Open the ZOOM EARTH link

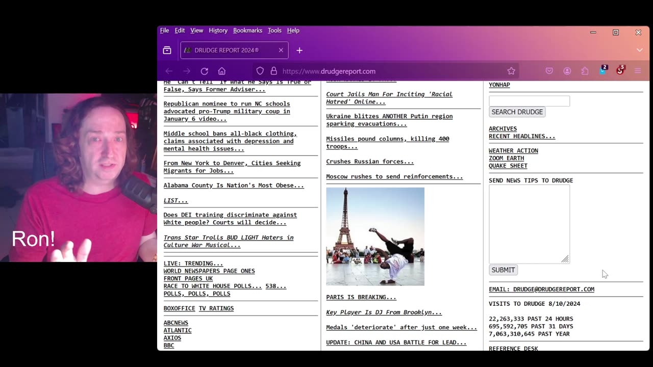[x=506, y=159]
